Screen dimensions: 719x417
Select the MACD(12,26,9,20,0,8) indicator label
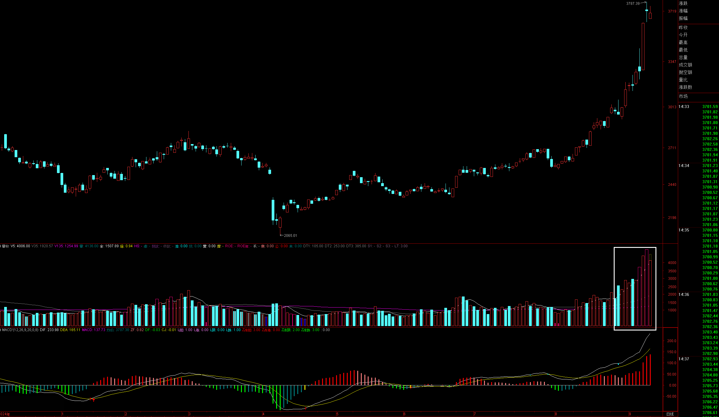pos(20,330)
